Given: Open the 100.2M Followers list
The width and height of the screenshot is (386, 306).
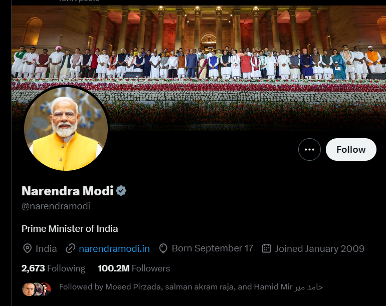Looking at the screenshot, I should pos(134,268).
